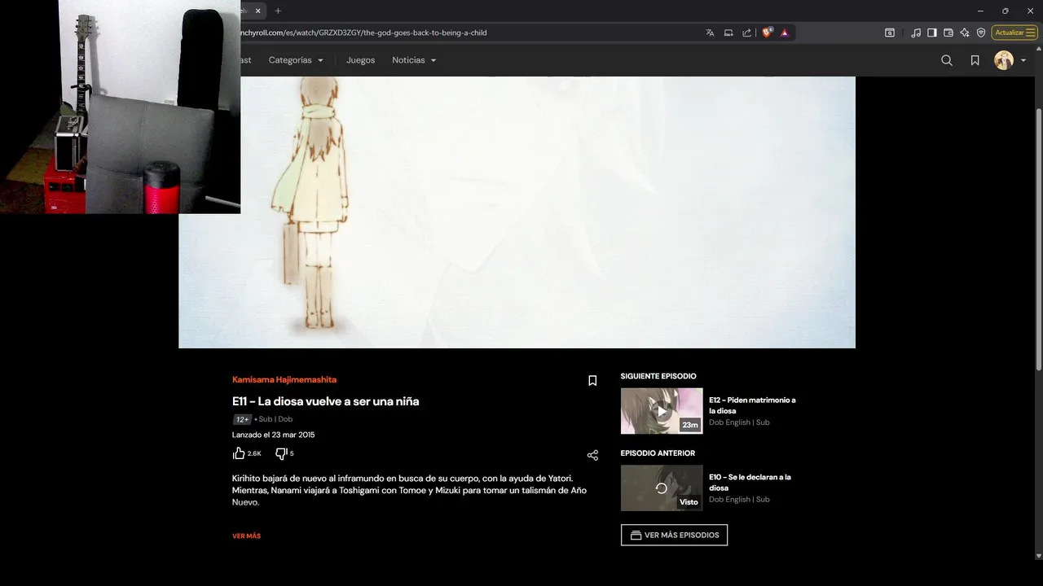This screenshot has width=1043, height=586.
Task: Open the Brave Playlist music note icon
Action: (x=916, y=33)
